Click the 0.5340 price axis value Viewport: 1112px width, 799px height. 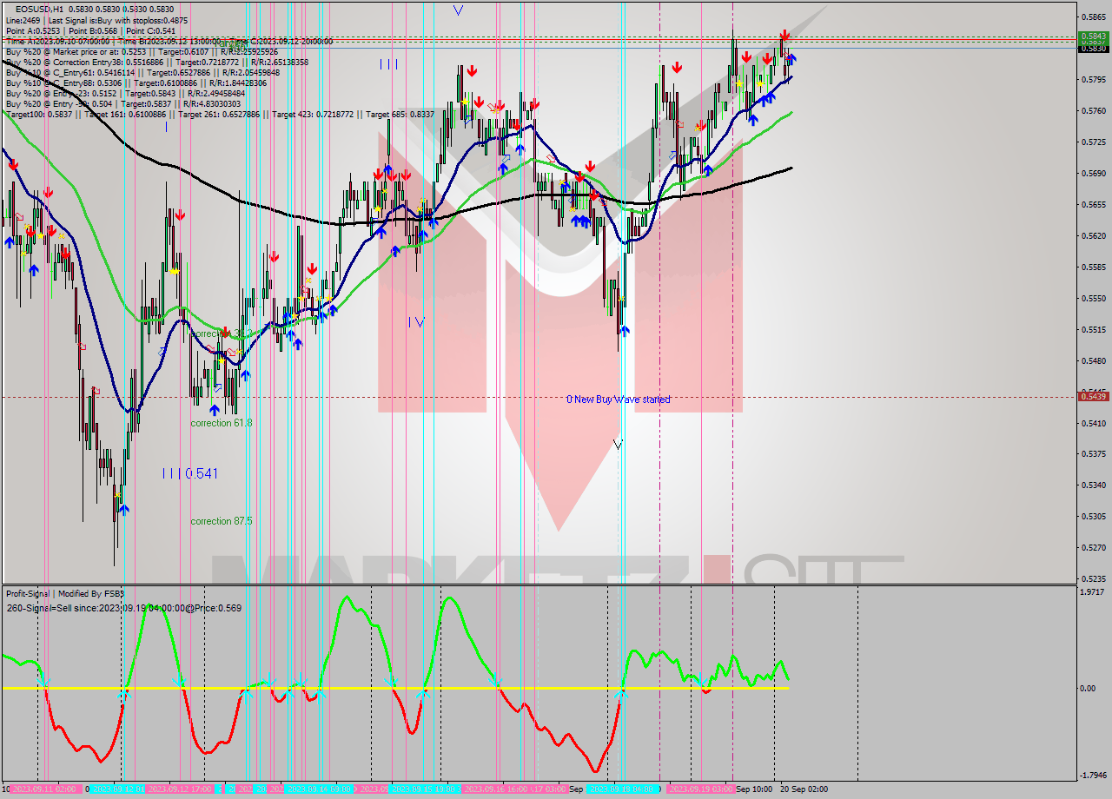tap(1093, 485)
